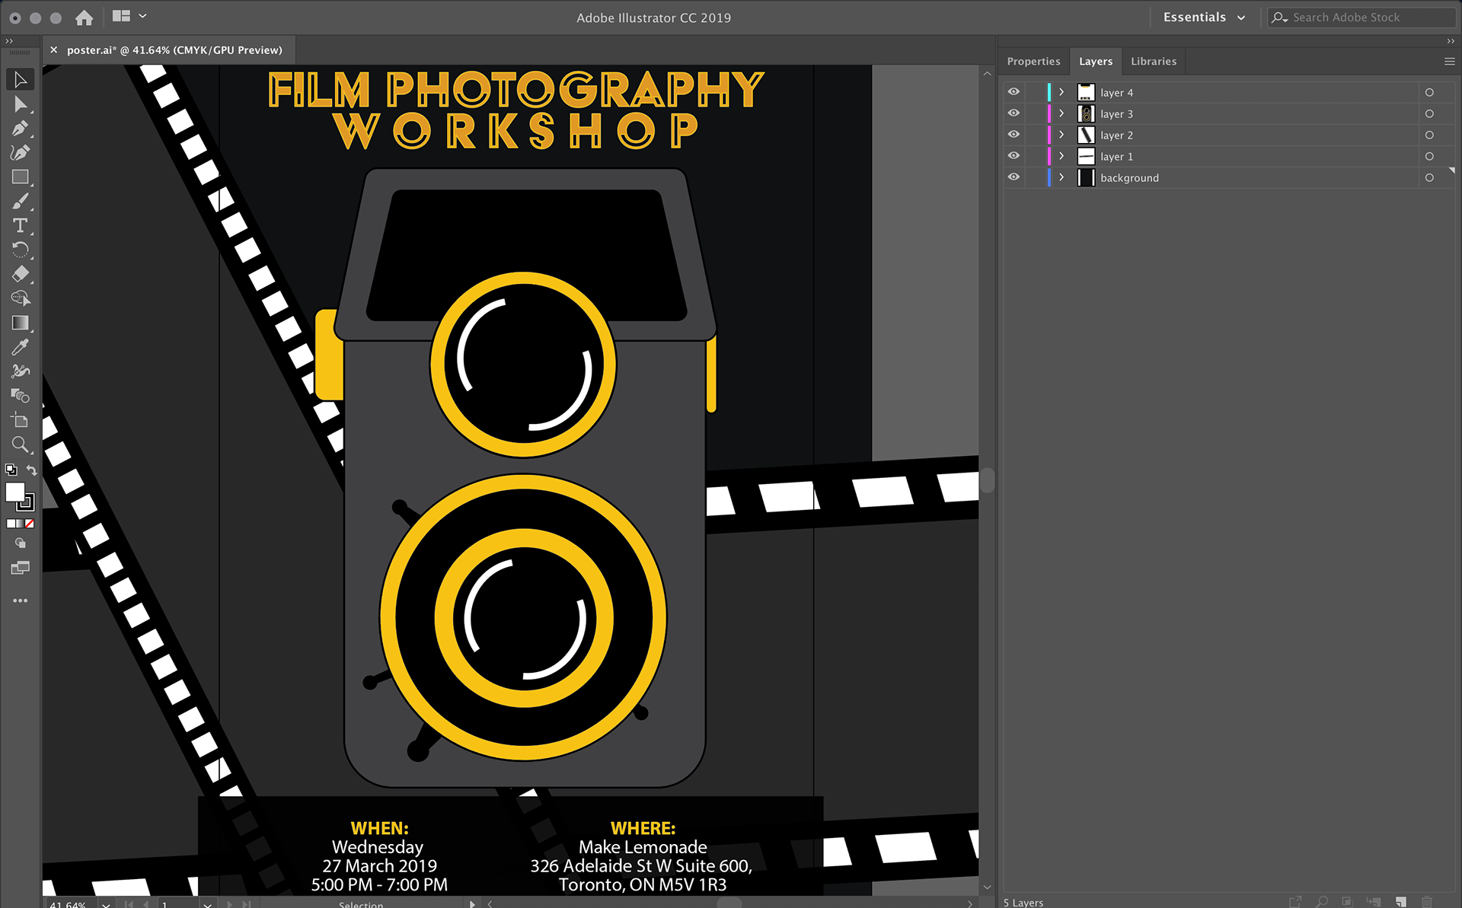Pick the Pen tool
1462x908 pixels.
21,129
